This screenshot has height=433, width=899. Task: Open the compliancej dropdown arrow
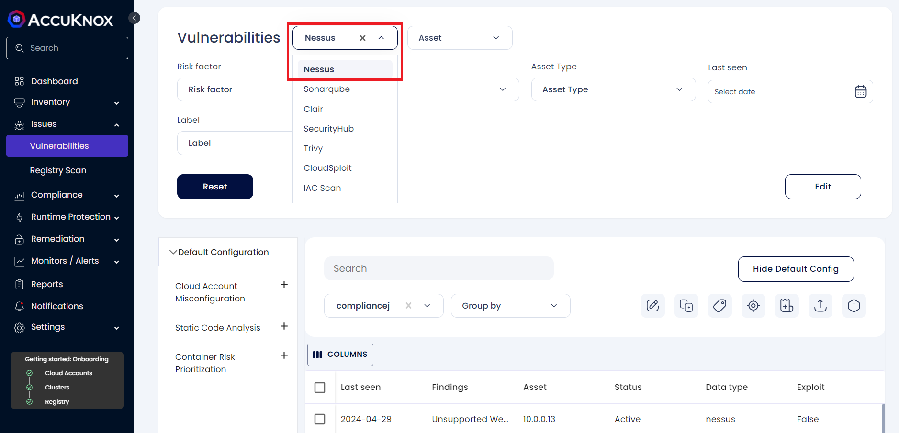pyautogui.click(x=427, y=306)
